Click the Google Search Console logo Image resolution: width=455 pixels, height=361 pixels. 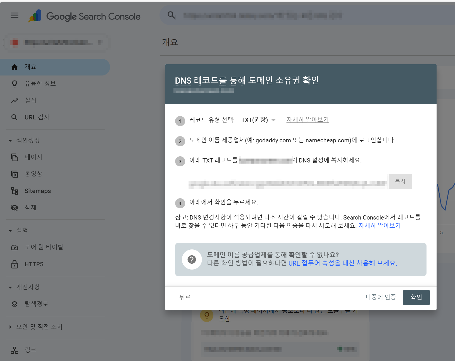click(x=84, y=16)
